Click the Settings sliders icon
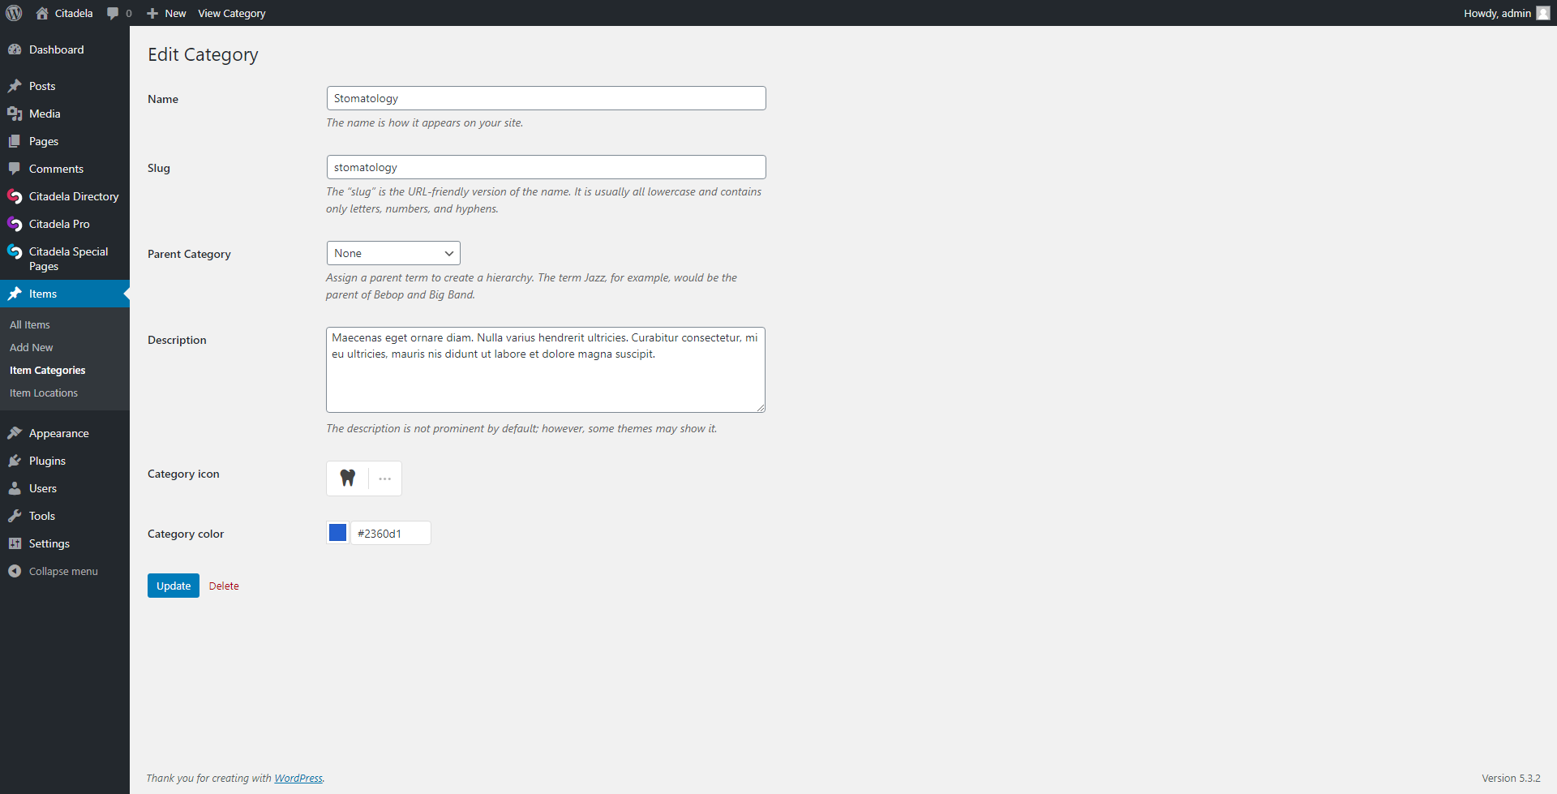This screenshot has height=794, width=1557. pos(15,543)
